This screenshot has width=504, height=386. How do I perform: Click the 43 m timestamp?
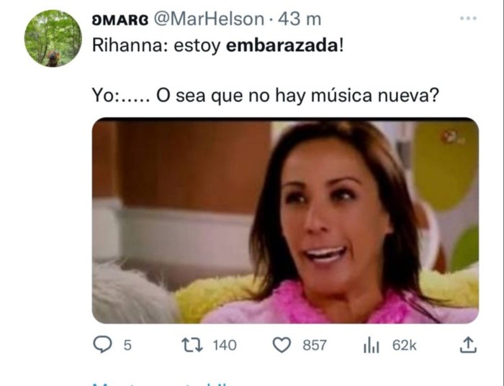tap(300, 19)
